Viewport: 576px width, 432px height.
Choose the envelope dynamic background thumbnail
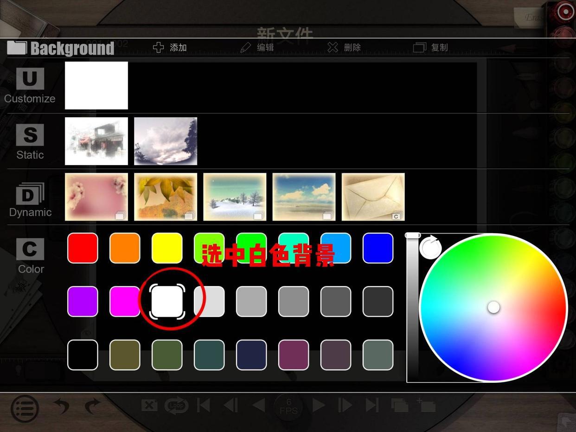pos(373,197)
